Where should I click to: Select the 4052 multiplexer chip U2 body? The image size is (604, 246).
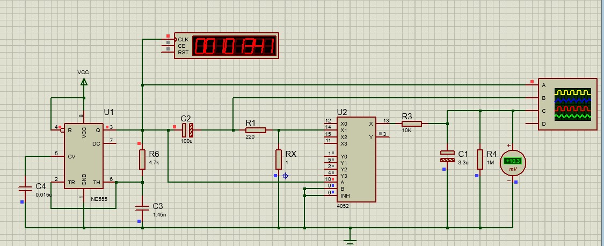click(356, 159)
